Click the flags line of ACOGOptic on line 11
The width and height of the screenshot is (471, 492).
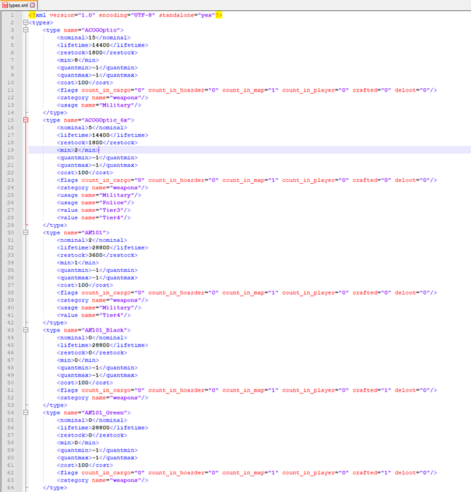[247, 90]
